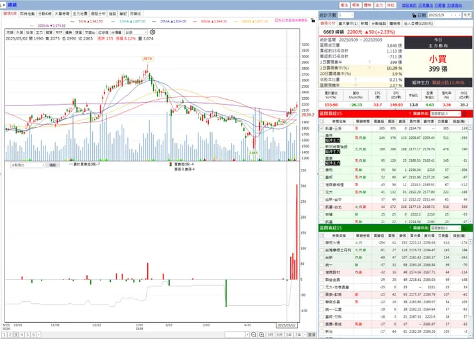Check the 摩根大通 row checkbox
Viewport: 474px width, 339px height.
[x=322, y=242]
